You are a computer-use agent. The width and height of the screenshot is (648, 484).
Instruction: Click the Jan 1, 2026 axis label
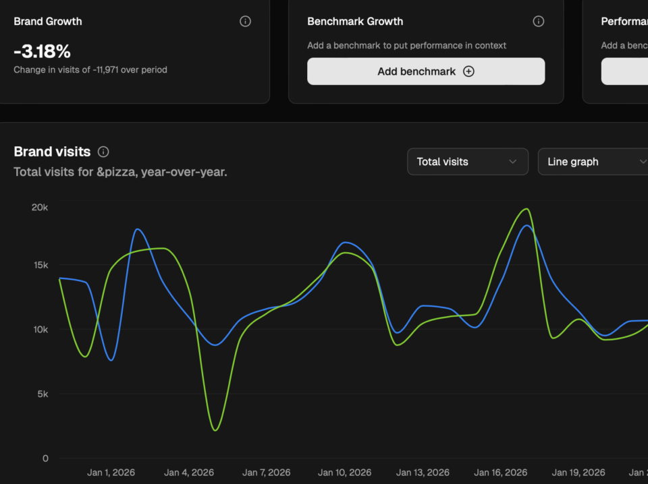click(x=111, y=473)
